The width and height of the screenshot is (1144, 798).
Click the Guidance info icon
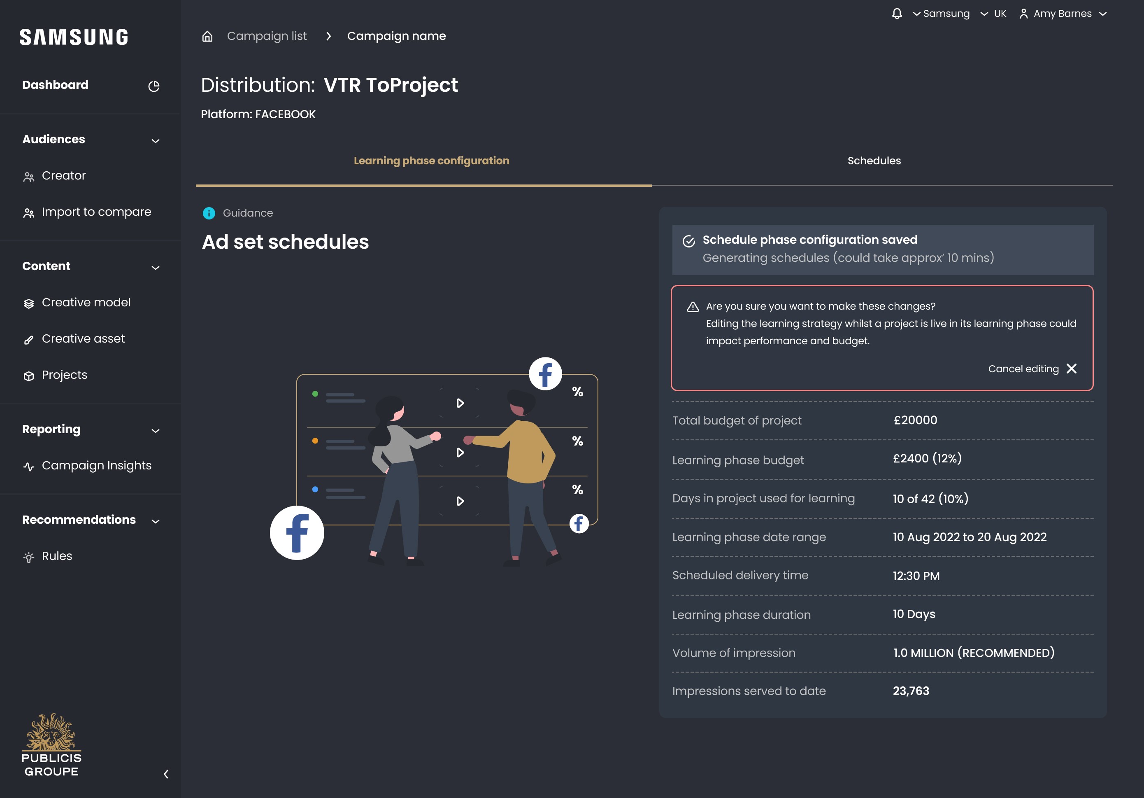(x=209, y=213)
